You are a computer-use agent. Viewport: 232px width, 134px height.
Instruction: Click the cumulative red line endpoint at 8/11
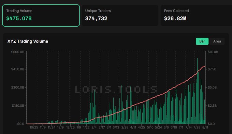tap(205, 66)
